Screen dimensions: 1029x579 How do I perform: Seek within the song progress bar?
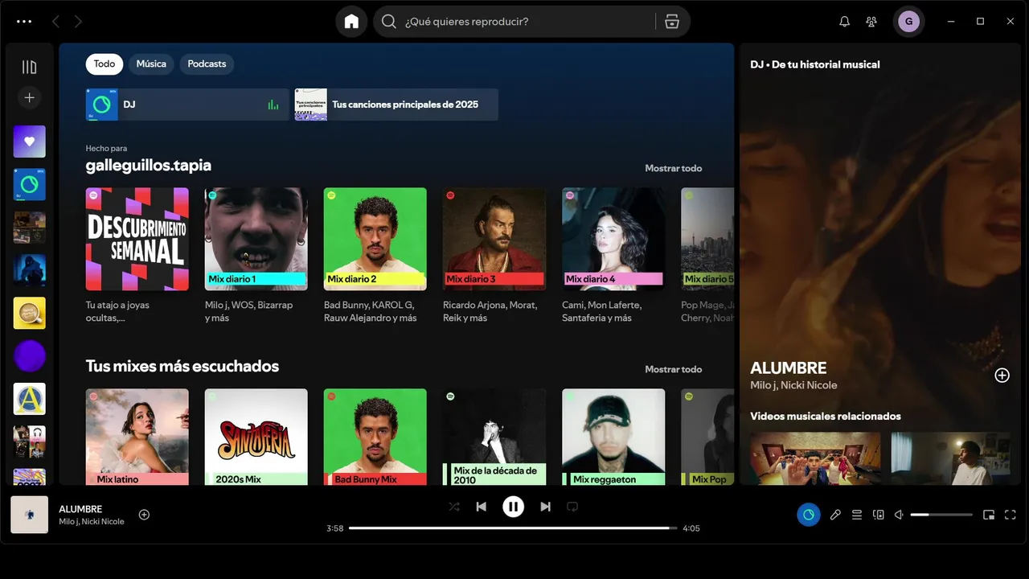point(513,528)
